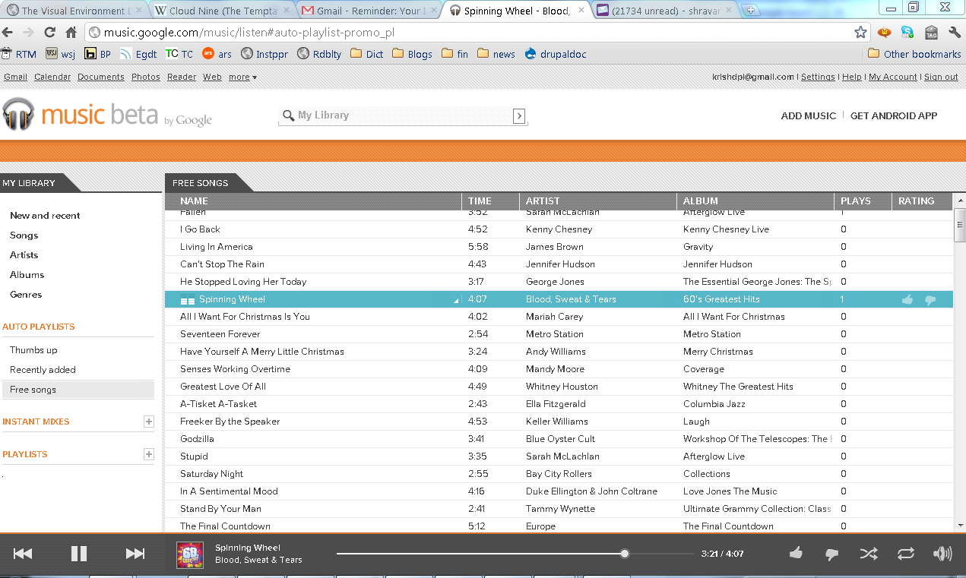Switch to the Gmail Reminder browser tab

368,11
